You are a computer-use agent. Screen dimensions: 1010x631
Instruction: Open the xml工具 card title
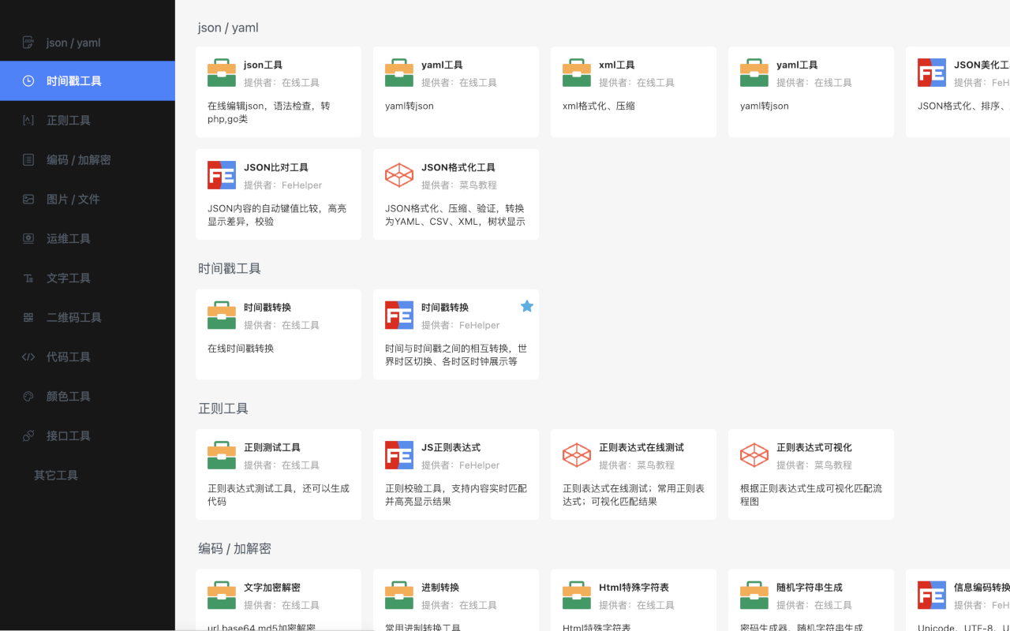617,65
